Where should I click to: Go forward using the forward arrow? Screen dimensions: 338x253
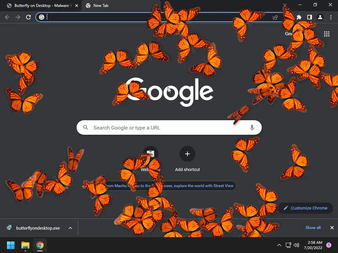18,17
